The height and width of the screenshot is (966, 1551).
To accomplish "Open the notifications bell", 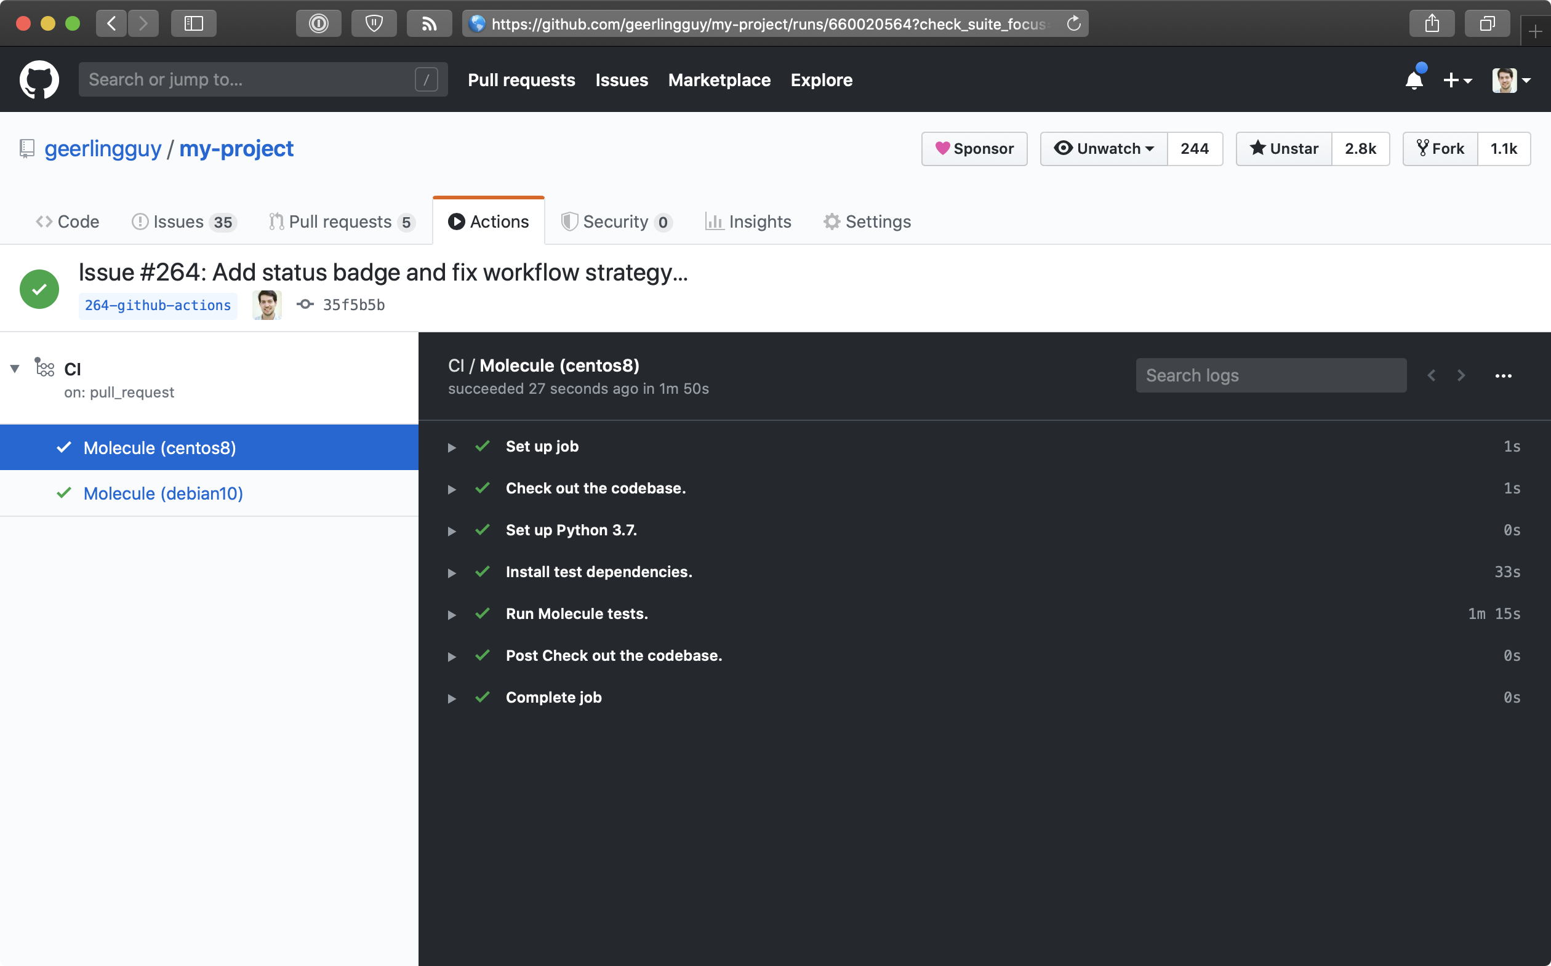I will pos(1414,81).
